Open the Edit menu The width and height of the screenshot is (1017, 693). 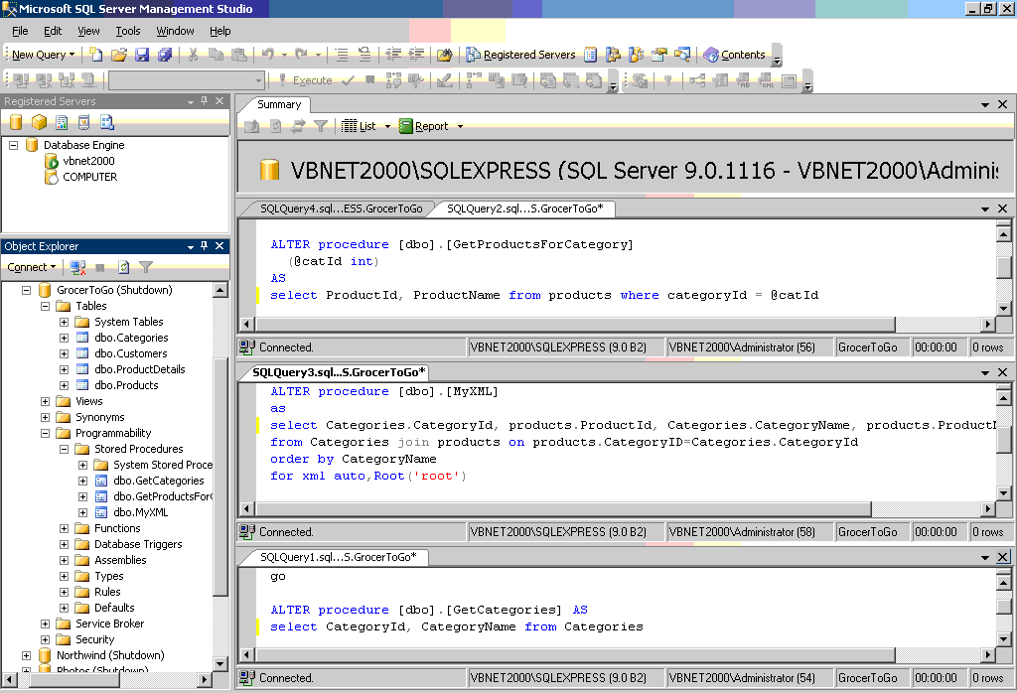pyautogui.click(x=53, y=31)
